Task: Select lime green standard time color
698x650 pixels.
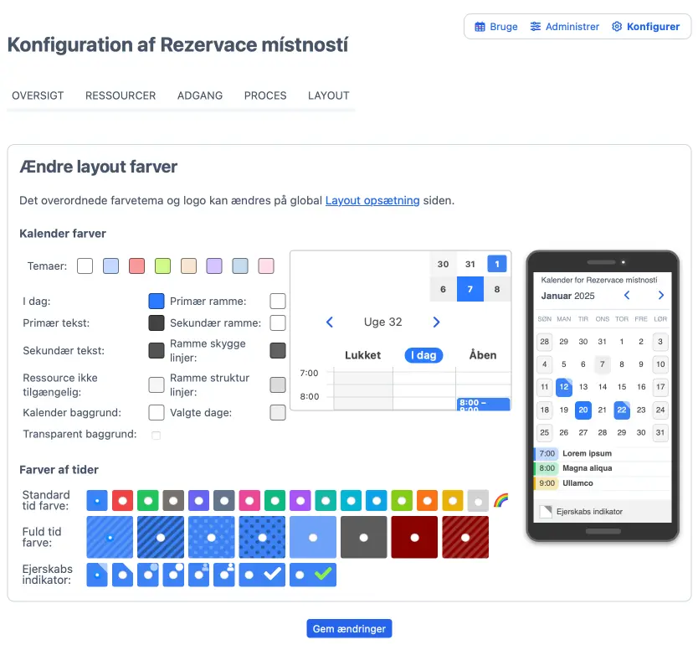Action: [402, 501]
